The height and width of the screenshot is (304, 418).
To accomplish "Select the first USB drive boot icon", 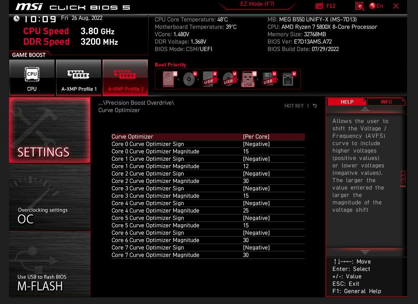I will click(209, 79).
